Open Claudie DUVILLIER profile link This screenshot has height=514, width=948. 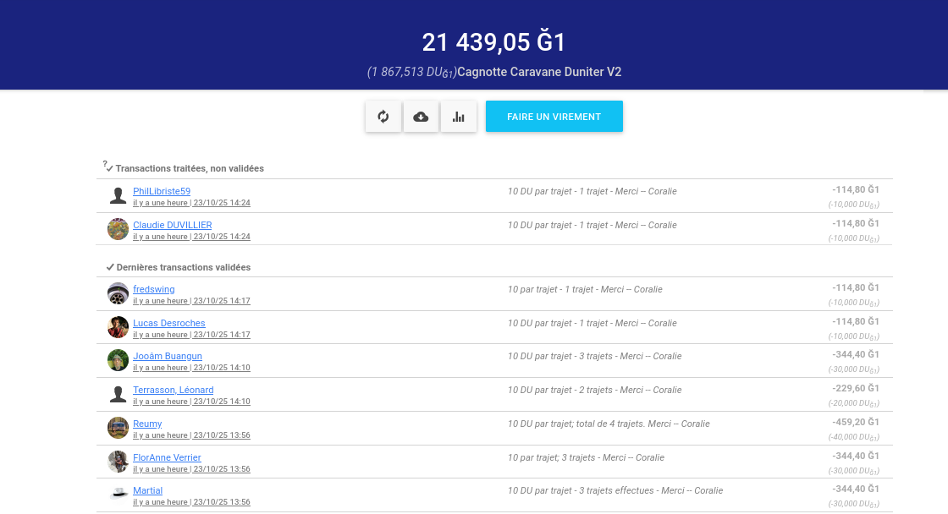coord(172,225)
